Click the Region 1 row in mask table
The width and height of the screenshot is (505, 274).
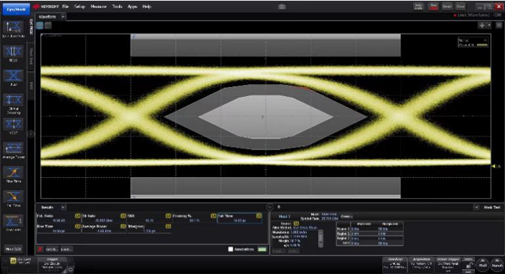pos(369,229)
